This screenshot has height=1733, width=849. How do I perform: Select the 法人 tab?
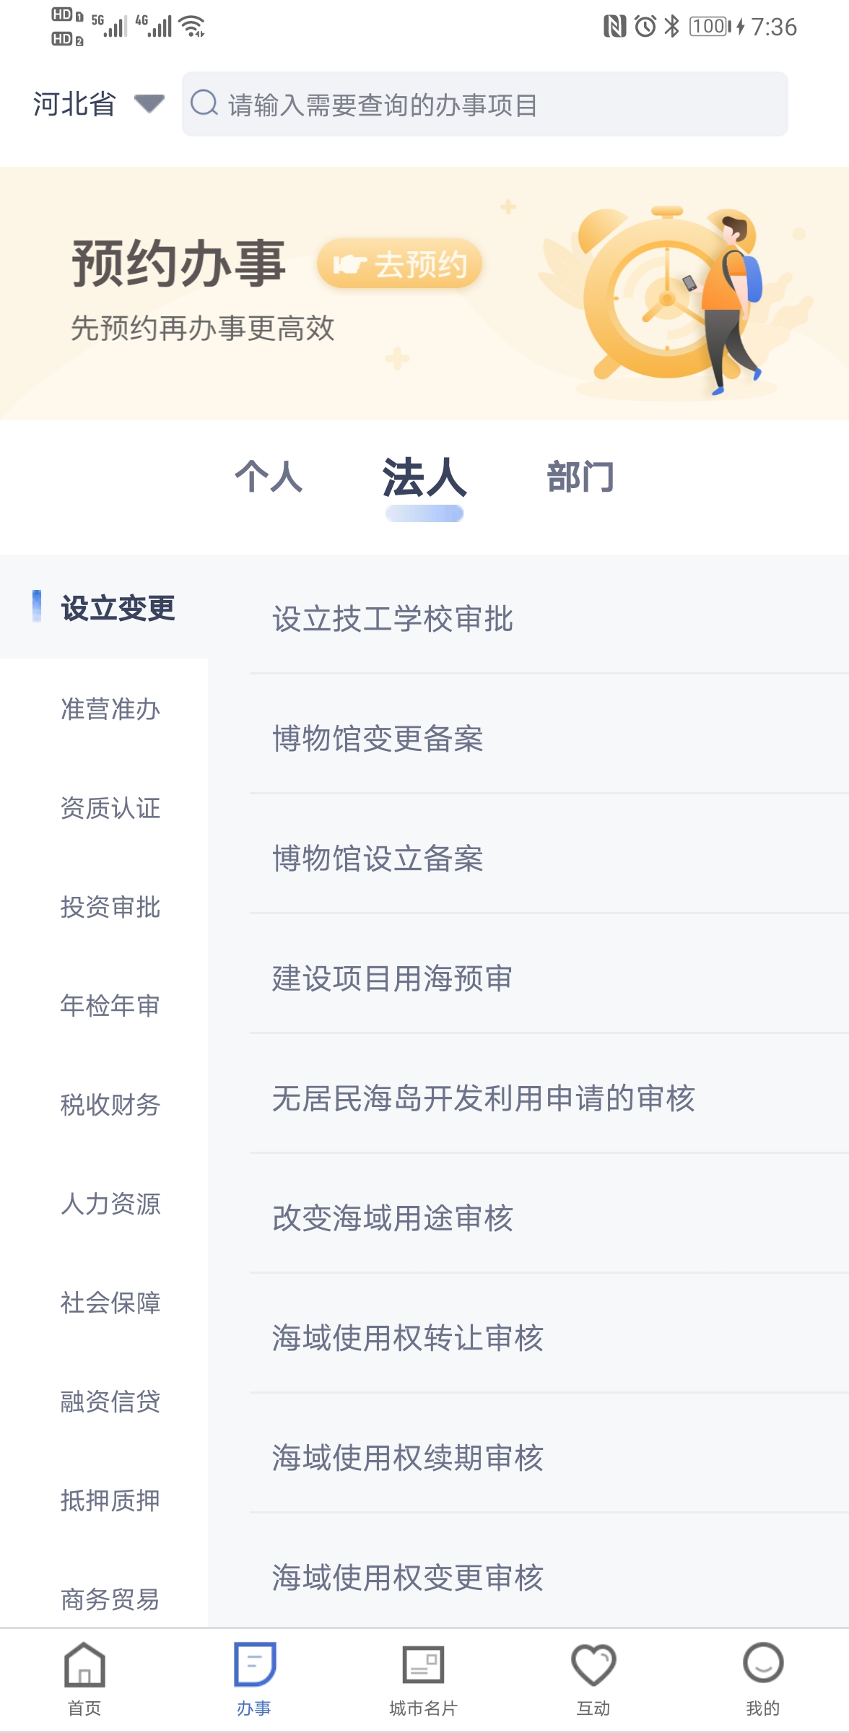click(x=425, y=478)
